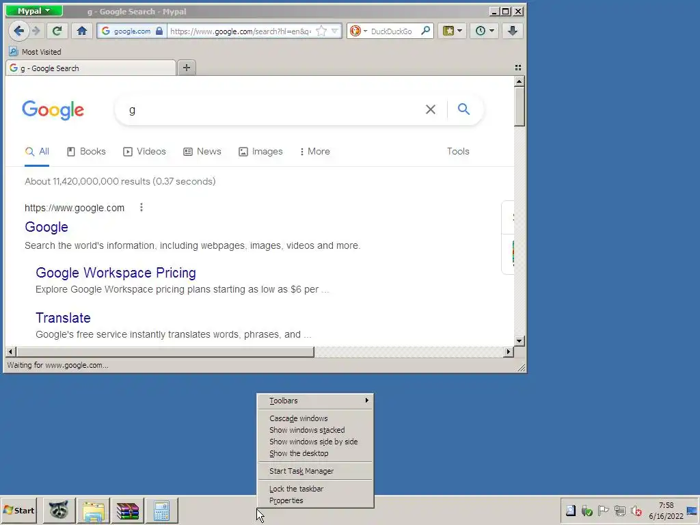Click into the Google search input field

(272, 110)
